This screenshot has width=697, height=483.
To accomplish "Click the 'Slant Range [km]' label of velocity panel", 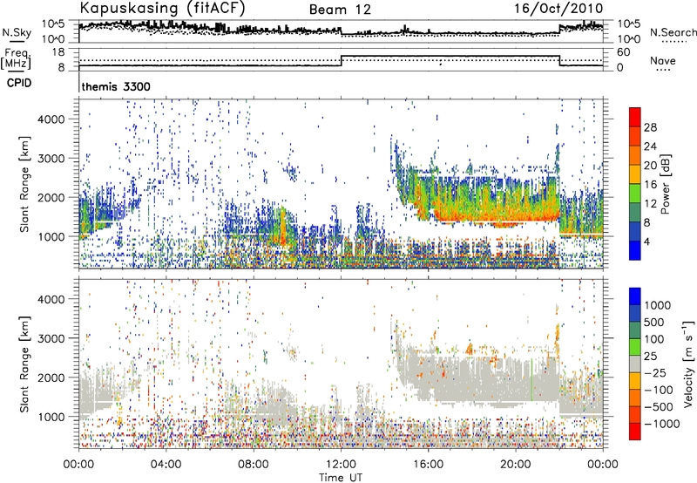I will (x=25, y=364).
